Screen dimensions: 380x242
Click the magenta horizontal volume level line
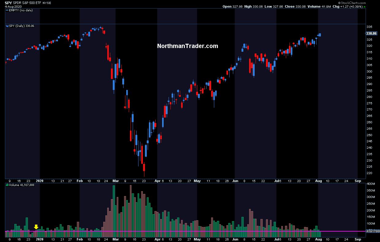coord(185,231)
